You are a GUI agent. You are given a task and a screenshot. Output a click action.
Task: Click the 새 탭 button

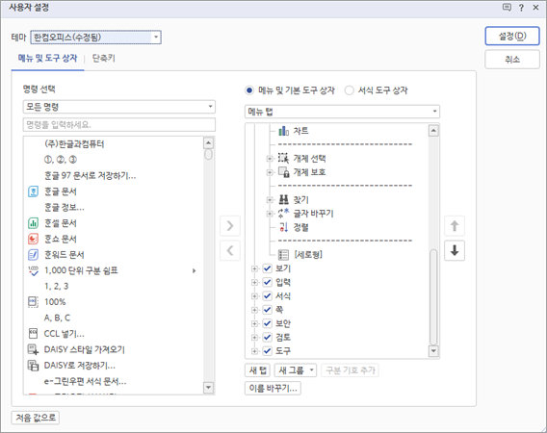point(258,369)
